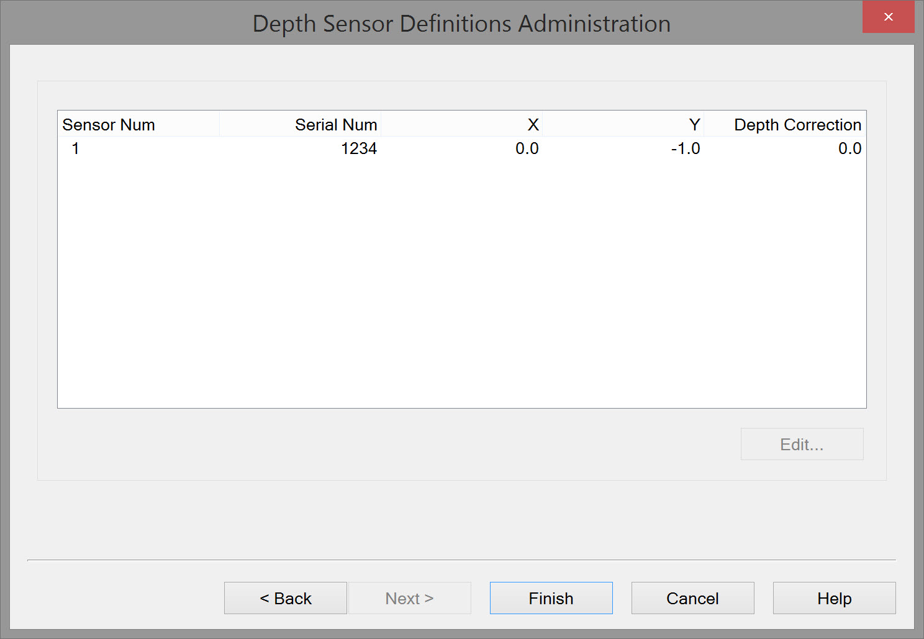Cancel the wizard dialog

click(x=692, y=598)
